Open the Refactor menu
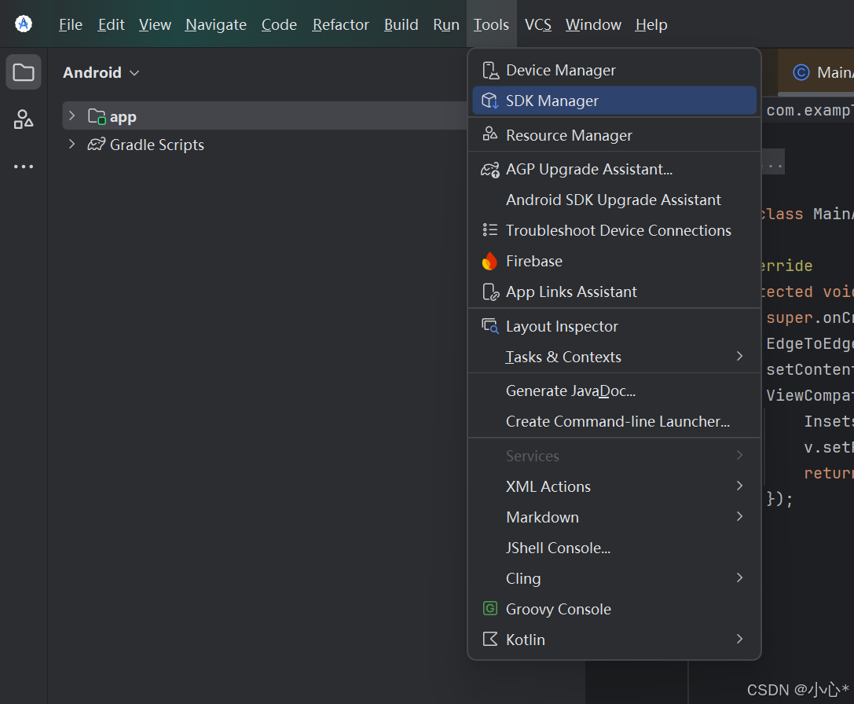Viewport: 854px width, 704px height. pyautogui.click(x=340, y=24)
